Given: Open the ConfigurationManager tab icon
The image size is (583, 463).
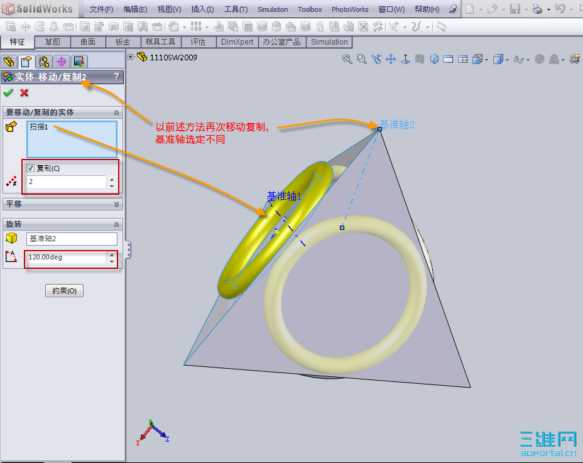Looking at the screenshot, I should 44,62.
